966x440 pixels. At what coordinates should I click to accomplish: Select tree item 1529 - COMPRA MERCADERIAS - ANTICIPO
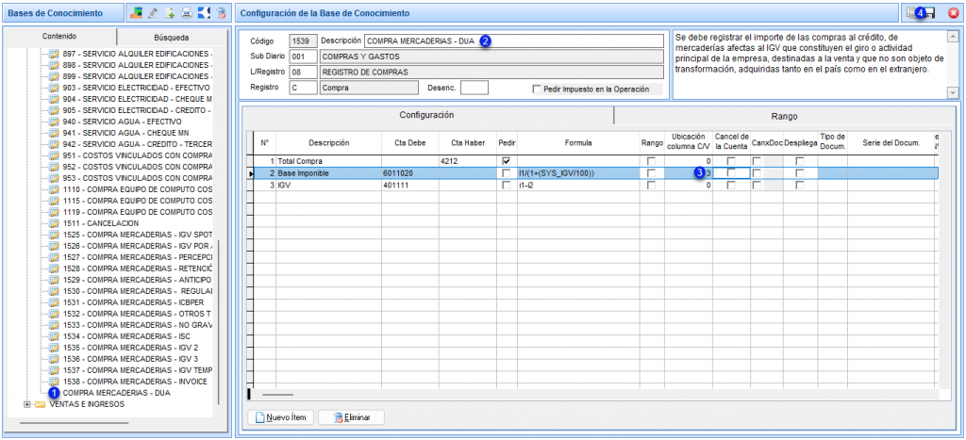(138, 280)
